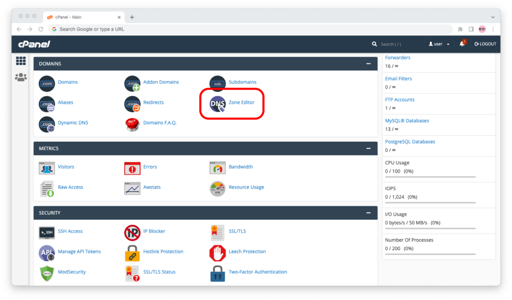This screenshot has width=512, height=300.
Task: Open the Resource Usage link
Action: click(246, 187)
